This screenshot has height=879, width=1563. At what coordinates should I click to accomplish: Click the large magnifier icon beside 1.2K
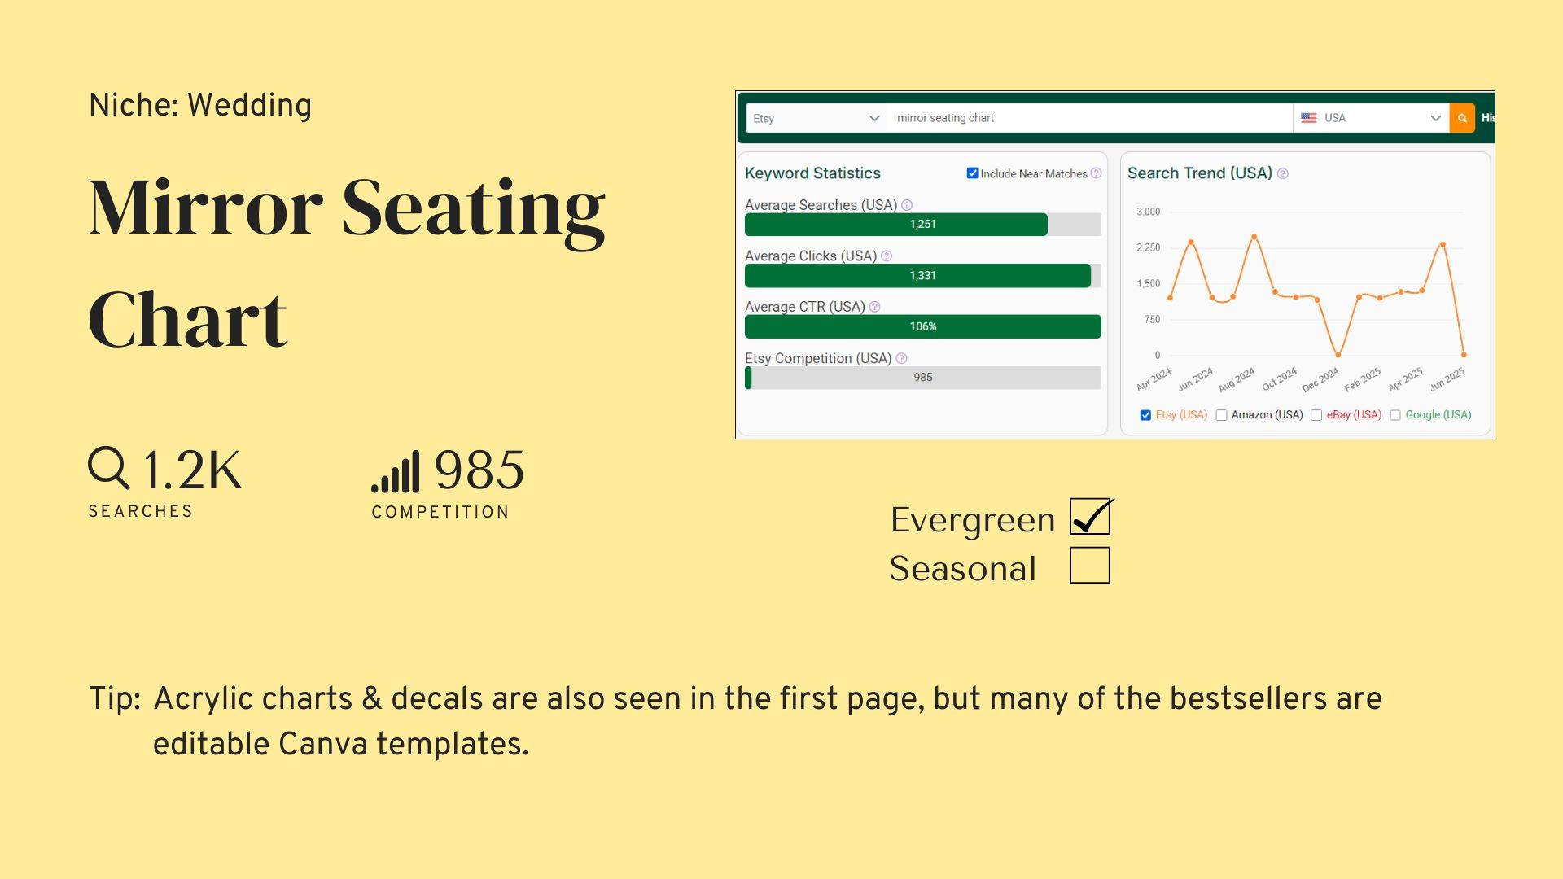pyautogui.click(x=109, y=467)
